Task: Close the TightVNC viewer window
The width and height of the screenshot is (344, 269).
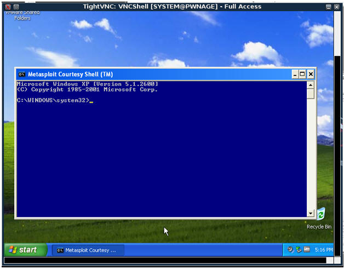Action: click(x=337, y=7)
